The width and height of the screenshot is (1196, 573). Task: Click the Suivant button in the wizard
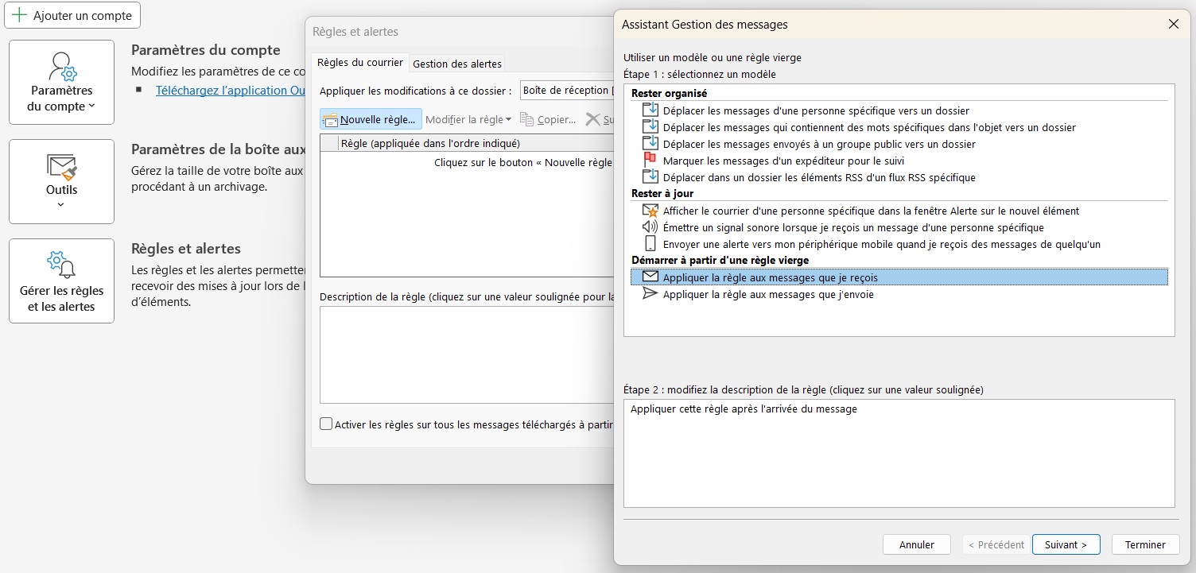1066,544
